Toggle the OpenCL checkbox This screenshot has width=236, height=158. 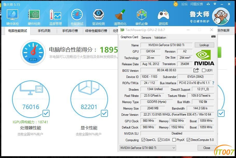click(143, 140)
